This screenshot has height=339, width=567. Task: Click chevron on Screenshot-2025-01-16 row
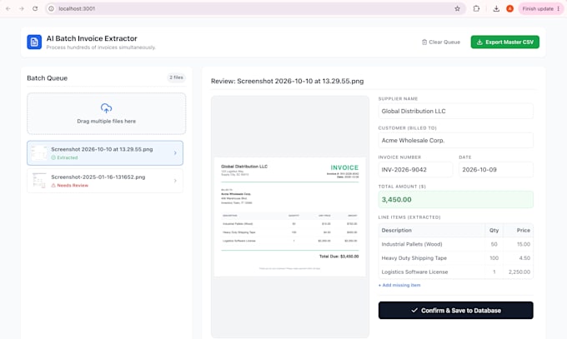pyautogui.click(x=175, y=181)
